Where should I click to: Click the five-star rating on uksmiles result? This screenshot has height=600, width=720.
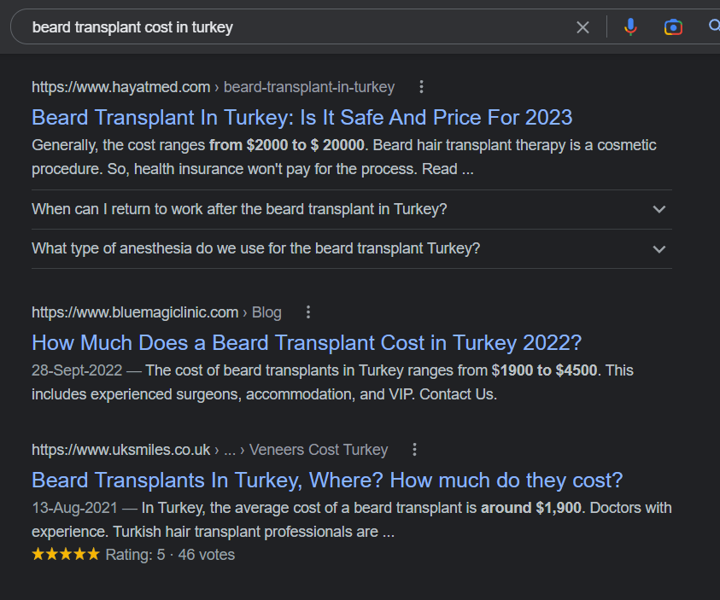66,555
